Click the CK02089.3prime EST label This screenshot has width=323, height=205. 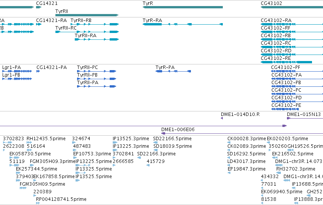click(247, 146)
